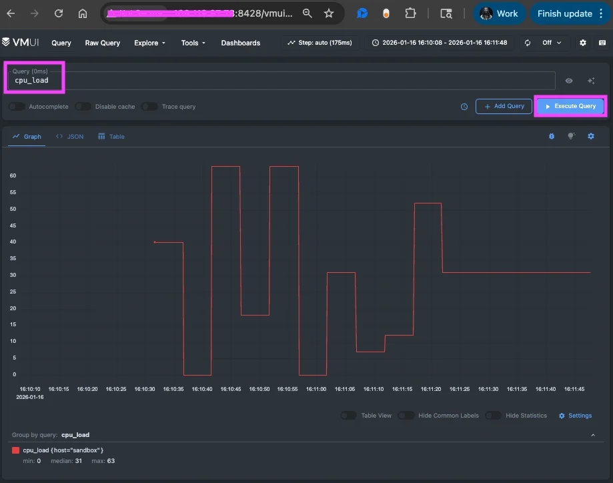Click the refresh icon next to the Off dropdown

pyautogui.click(x=526, y=42)
